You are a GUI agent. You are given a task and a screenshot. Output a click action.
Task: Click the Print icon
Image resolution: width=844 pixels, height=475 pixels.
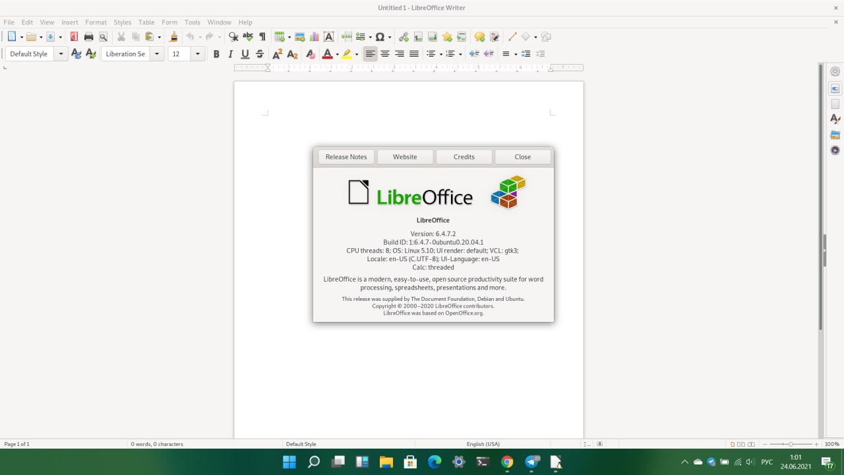point(88,37)
